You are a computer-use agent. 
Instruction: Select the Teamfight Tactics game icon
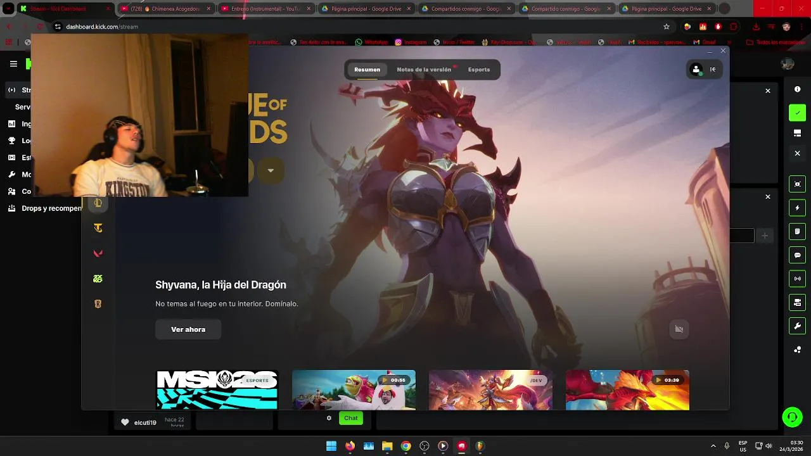click(x=98, y=228)
